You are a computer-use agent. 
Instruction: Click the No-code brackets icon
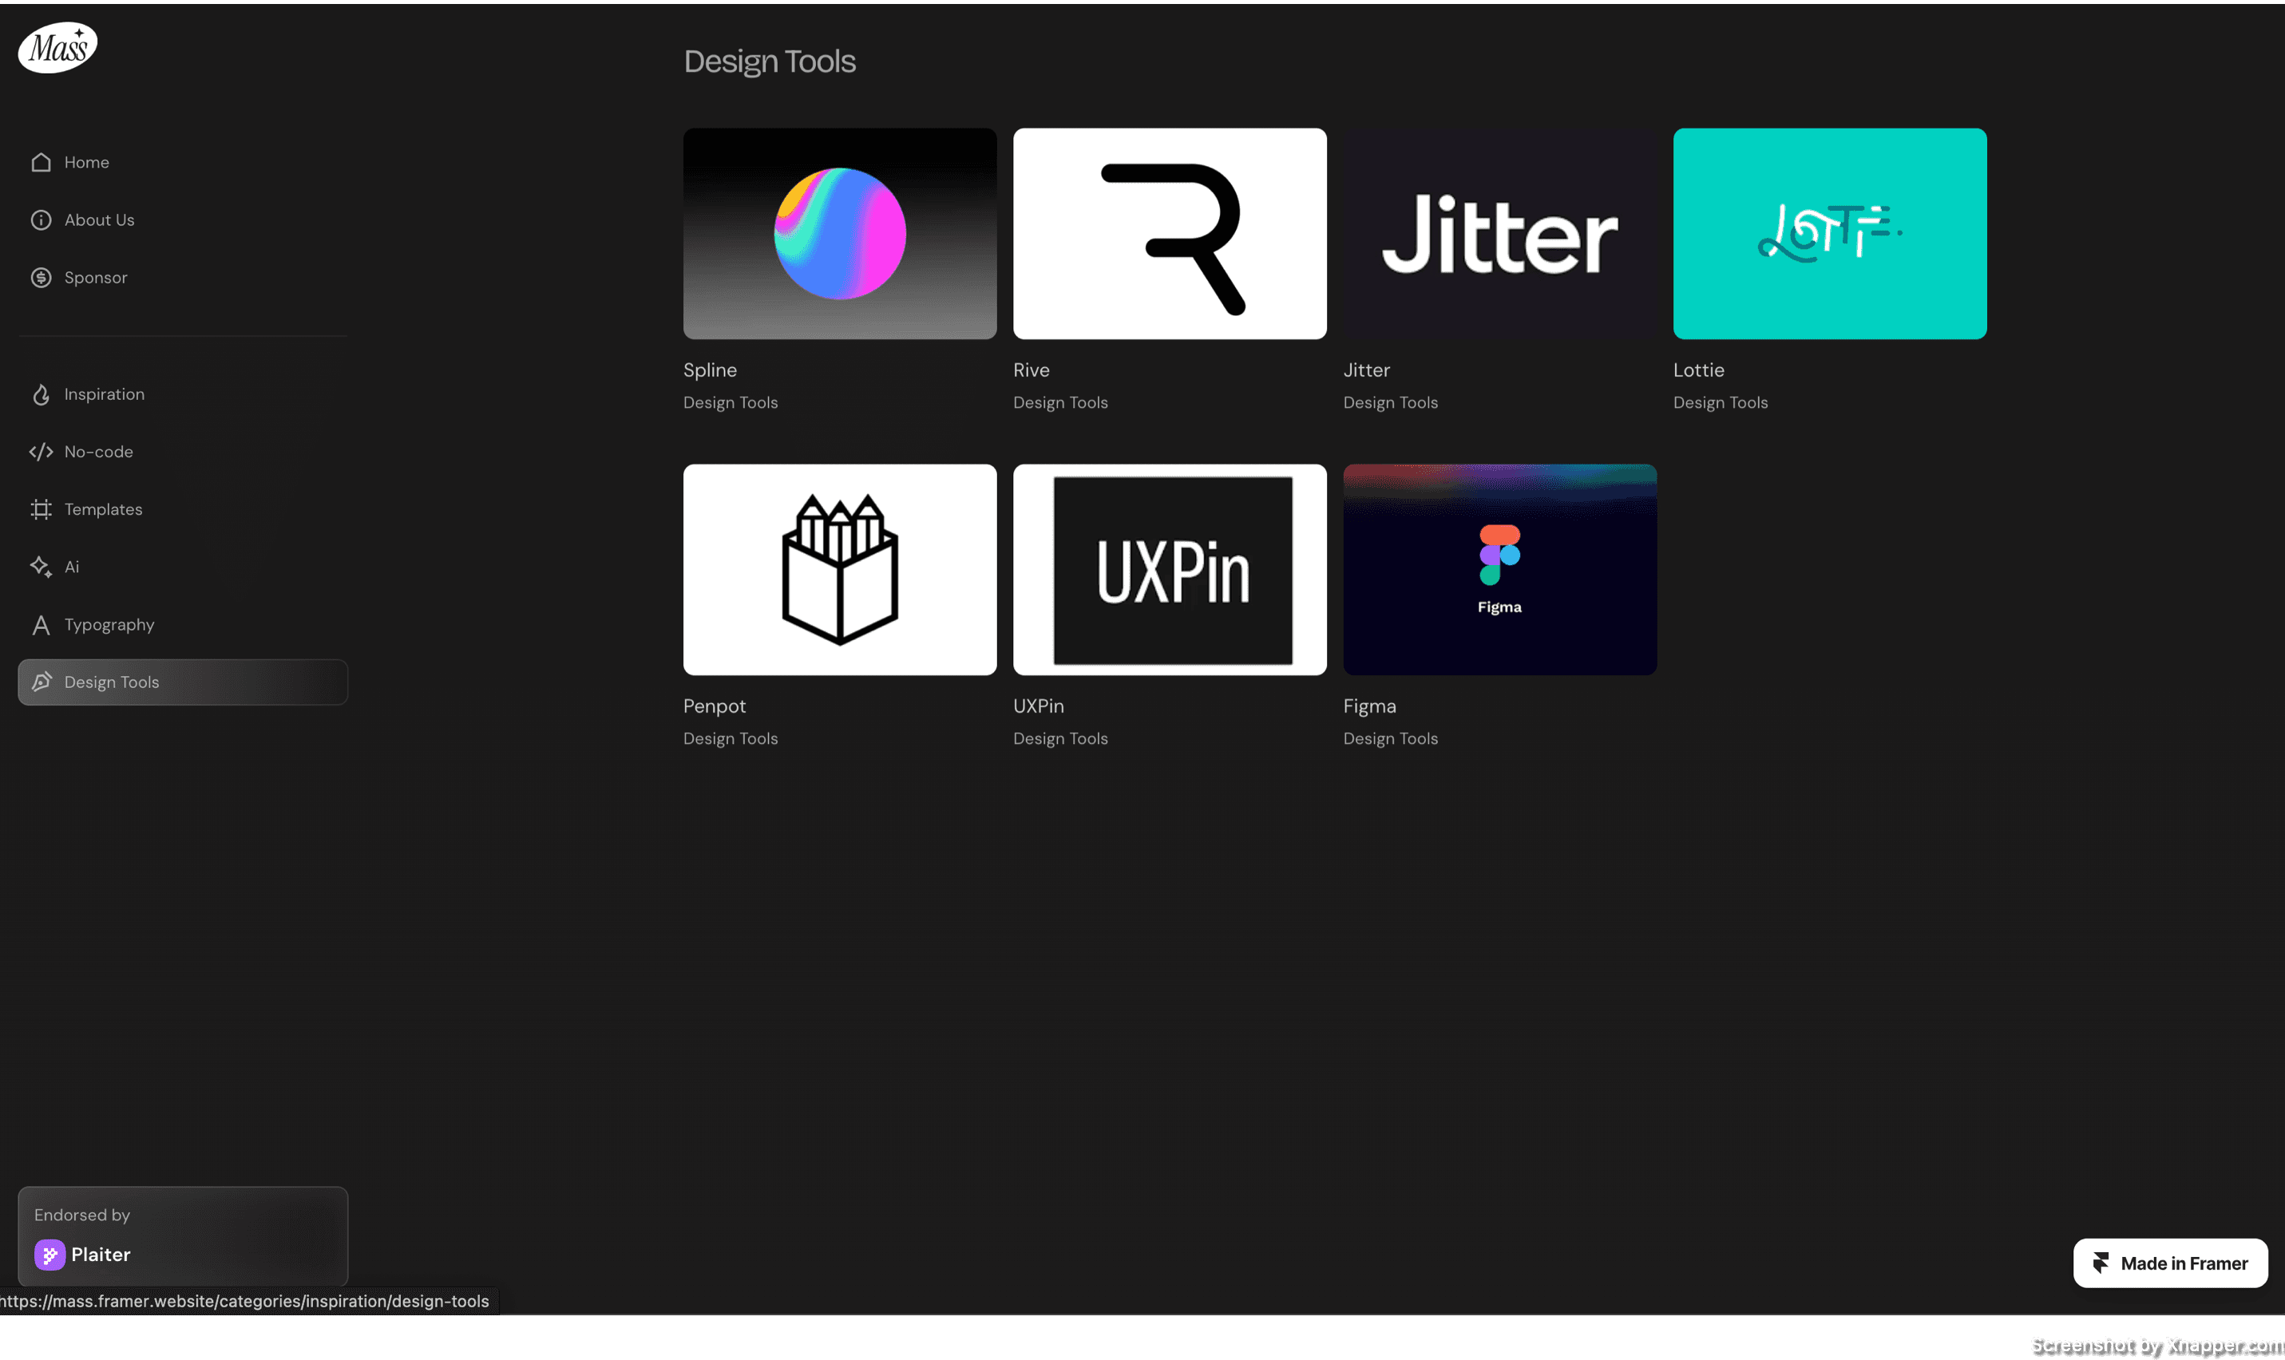(41, 452)
